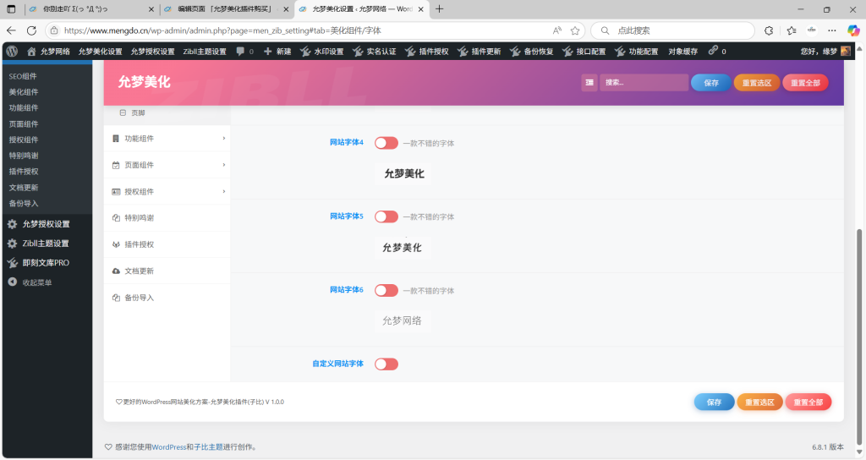The height and width of the screenshot is (460, 866).
Task: Open 对象缓存 in admin bar
Action: 682,52
